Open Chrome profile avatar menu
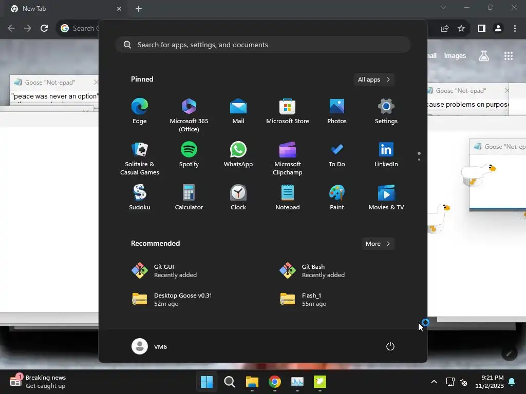Screen dimensions: 526x394 pyautogui.click(x=498, y=28)
